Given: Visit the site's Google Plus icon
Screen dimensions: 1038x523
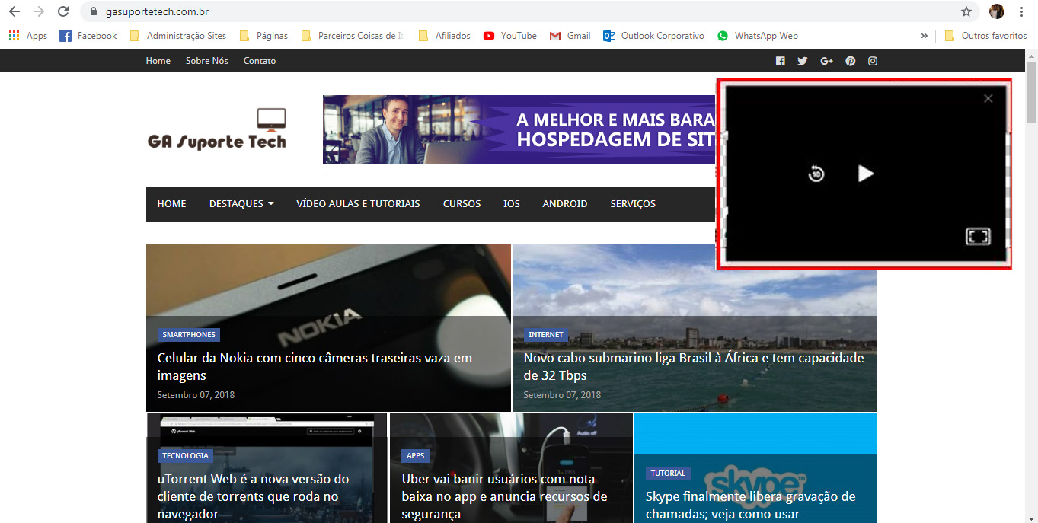Looking at the screenshot, I should click(x=827, y=61).
